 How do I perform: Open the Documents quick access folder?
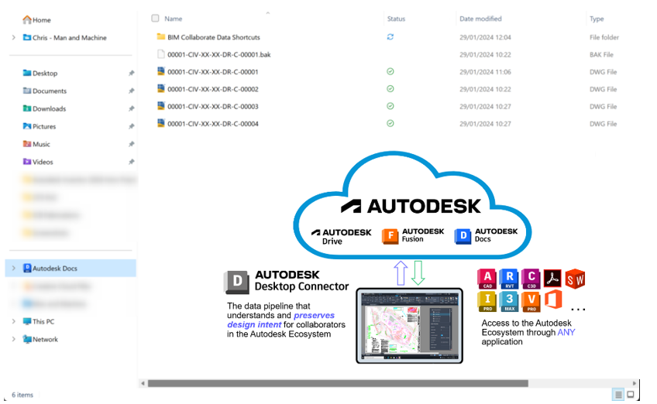[45, 91]
